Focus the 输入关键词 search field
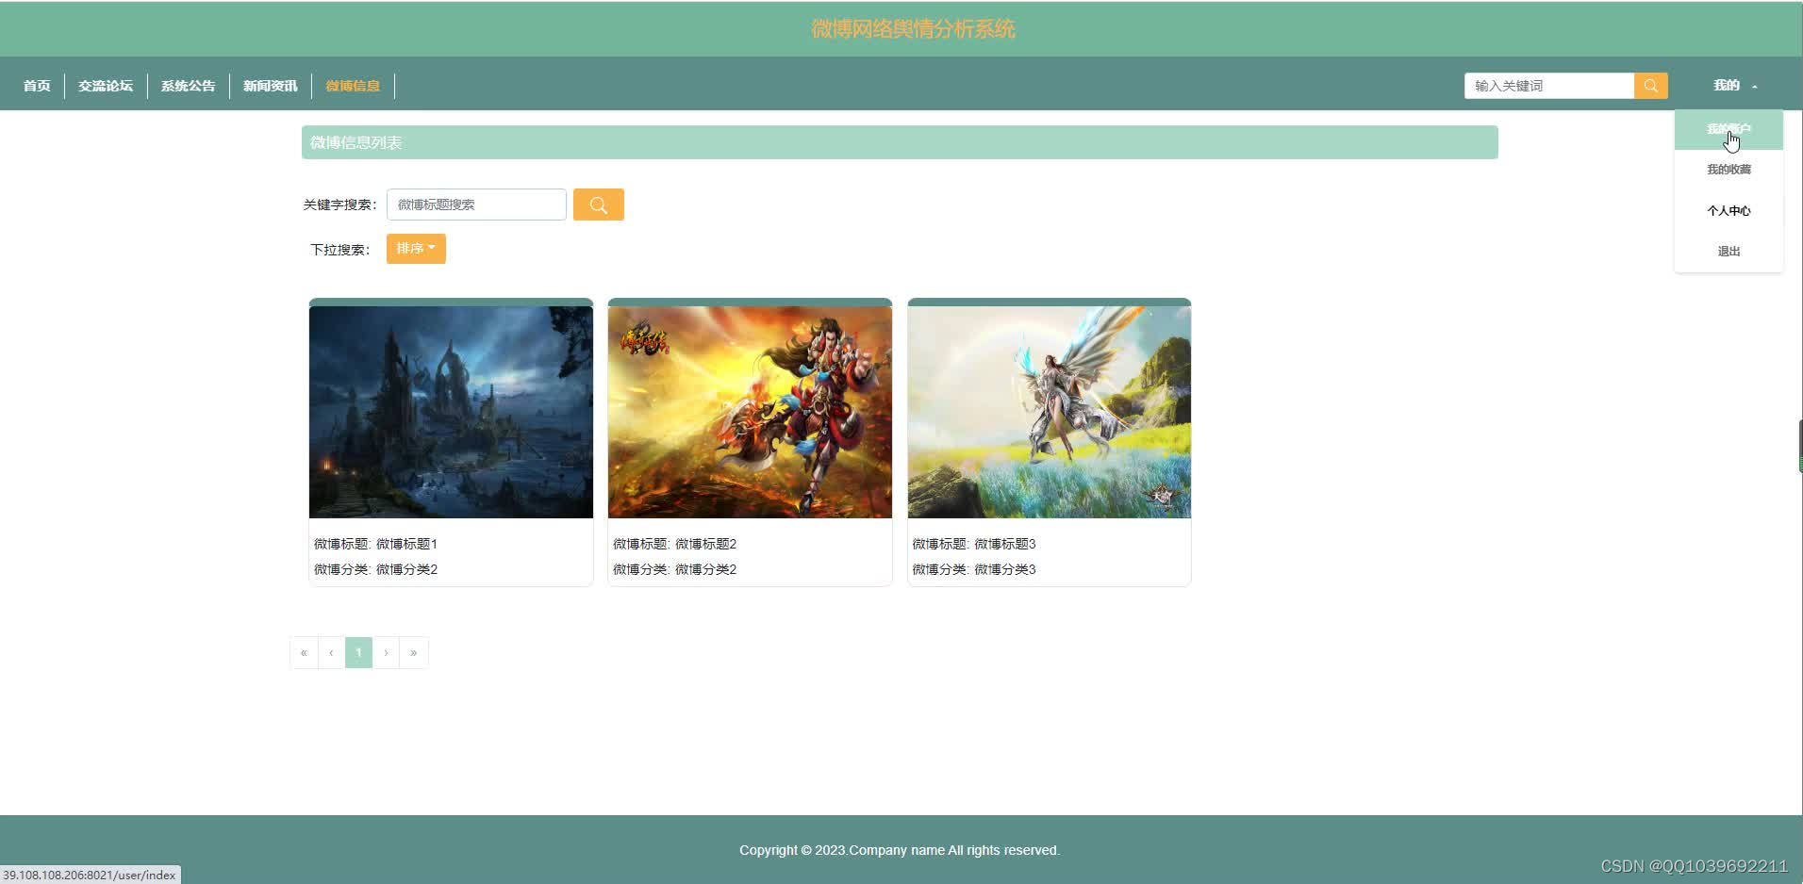This screenshot has width=1803, height=884. (1549, 86)
